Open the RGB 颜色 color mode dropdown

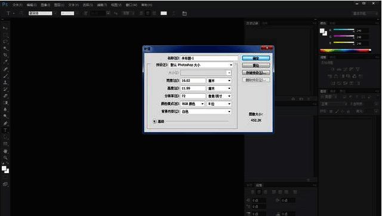coord(193,104)
